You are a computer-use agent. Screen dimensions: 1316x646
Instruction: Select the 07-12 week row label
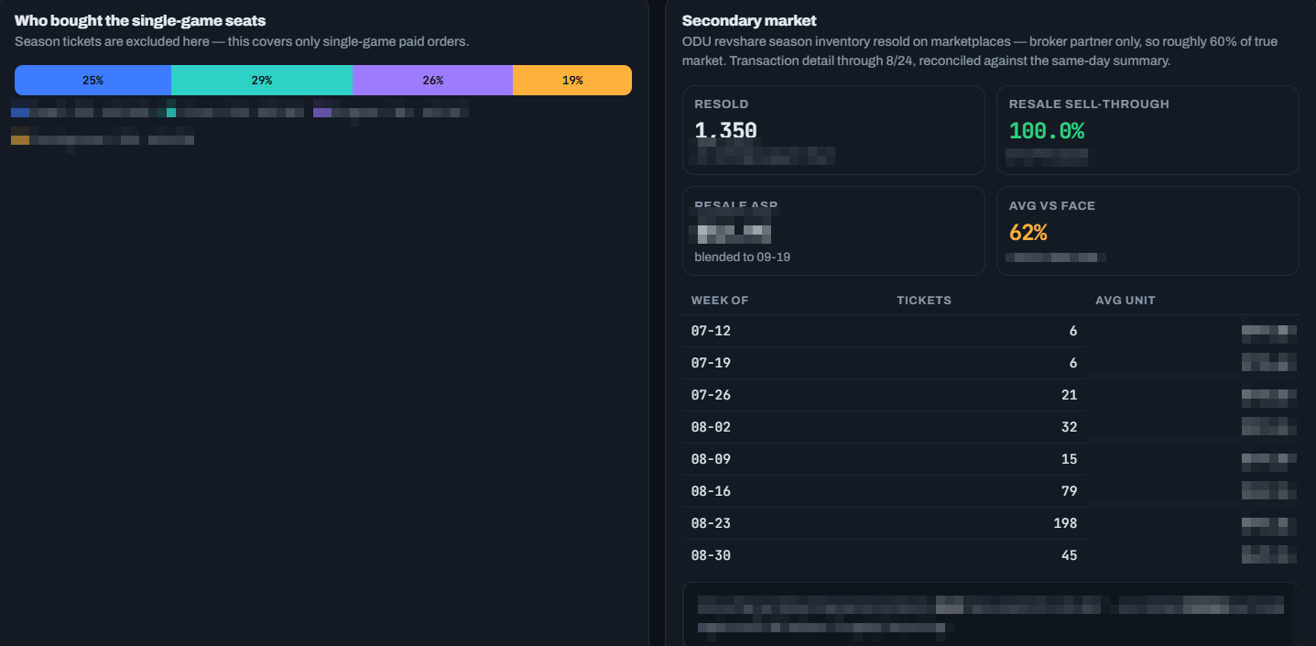[711, 331]
